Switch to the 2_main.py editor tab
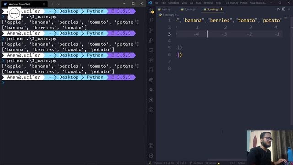Viewport: 293px width, 165px height. tap(188, 9)
